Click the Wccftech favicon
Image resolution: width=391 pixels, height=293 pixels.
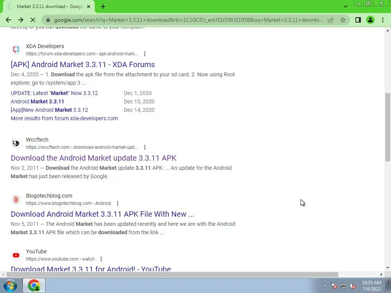(x=16, y=143)
